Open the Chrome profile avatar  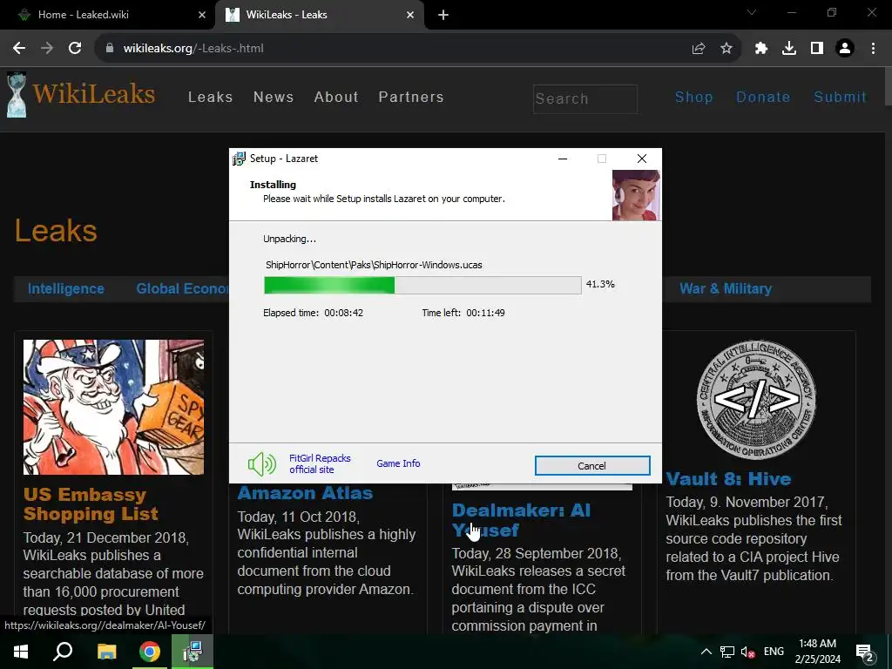coord(845,49)
